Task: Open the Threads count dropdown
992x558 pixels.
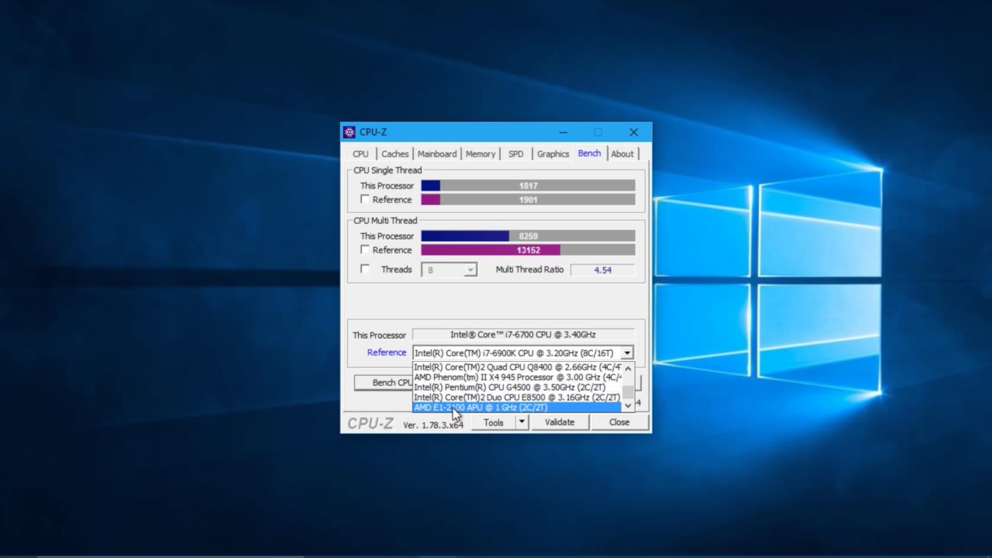Action: pos(449,270)
